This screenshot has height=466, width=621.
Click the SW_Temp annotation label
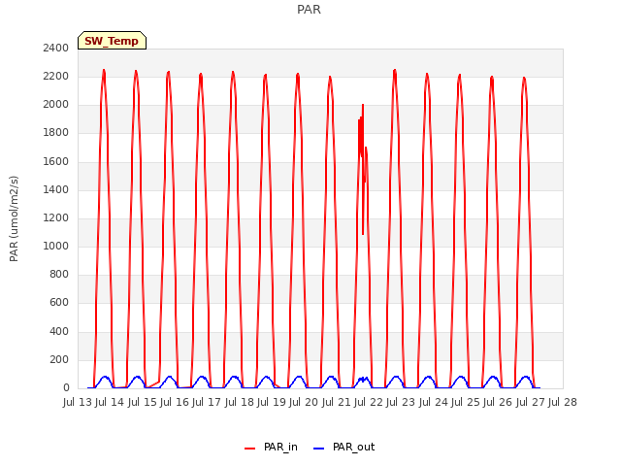coord(112,41)
